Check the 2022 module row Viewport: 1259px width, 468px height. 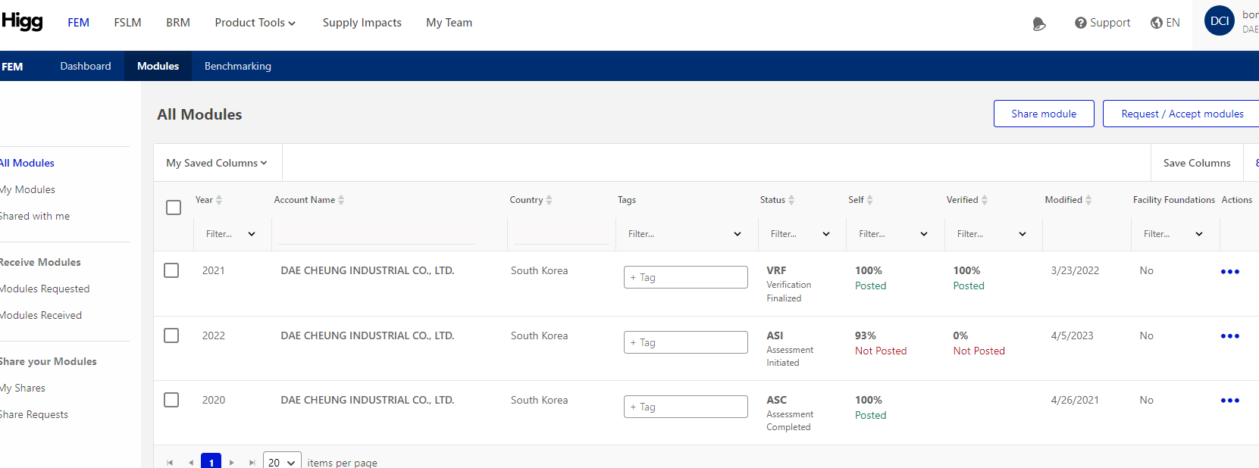click(171, 335)
